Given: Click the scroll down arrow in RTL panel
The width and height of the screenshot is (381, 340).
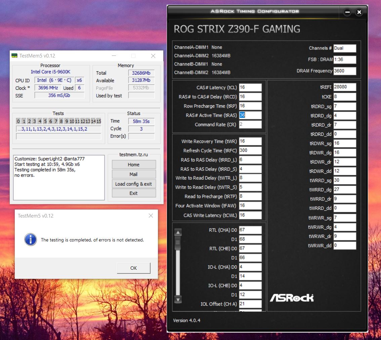Looking at the screenshot, I should point(178,299).
